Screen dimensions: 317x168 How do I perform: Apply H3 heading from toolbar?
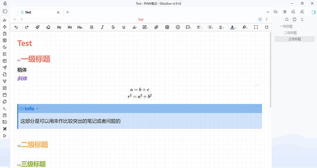pyautogui.click(x=70, y=27)
